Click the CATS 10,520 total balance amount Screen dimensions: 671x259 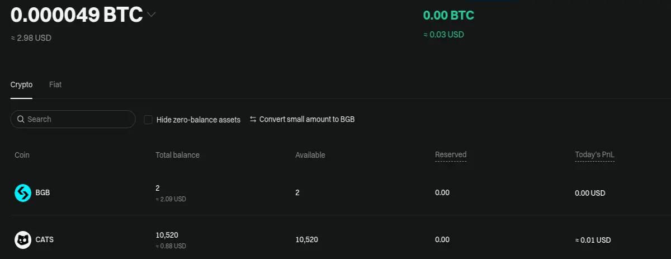click(x=167, y=235)
